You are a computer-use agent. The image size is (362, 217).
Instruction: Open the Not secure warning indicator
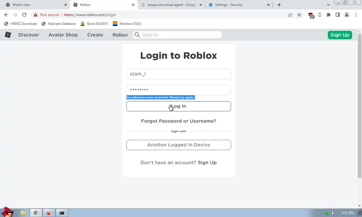46,15
